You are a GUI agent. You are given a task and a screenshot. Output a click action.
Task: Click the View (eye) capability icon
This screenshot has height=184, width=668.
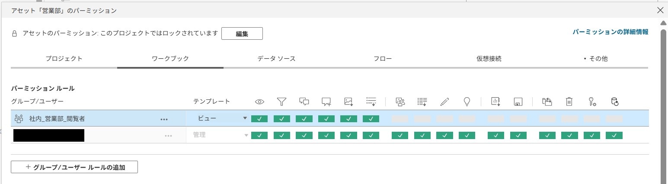259,102
